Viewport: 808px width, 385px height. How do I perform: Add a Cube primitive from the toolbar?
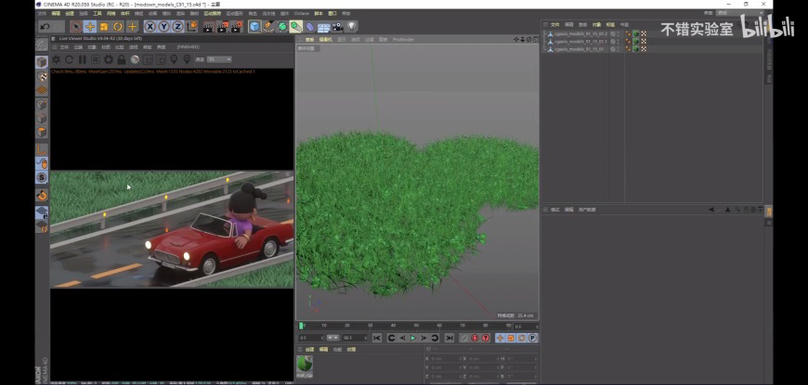point(254,26)
